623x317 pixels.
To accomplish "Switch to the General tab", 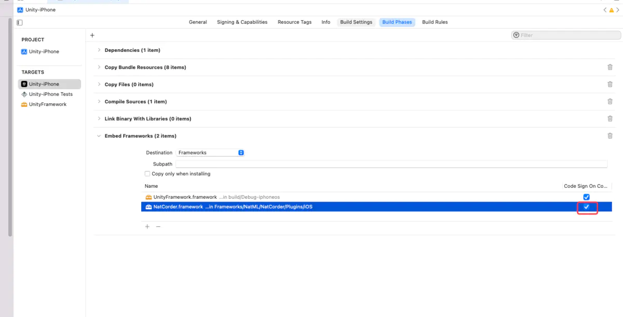I will (x=198, y=22).
